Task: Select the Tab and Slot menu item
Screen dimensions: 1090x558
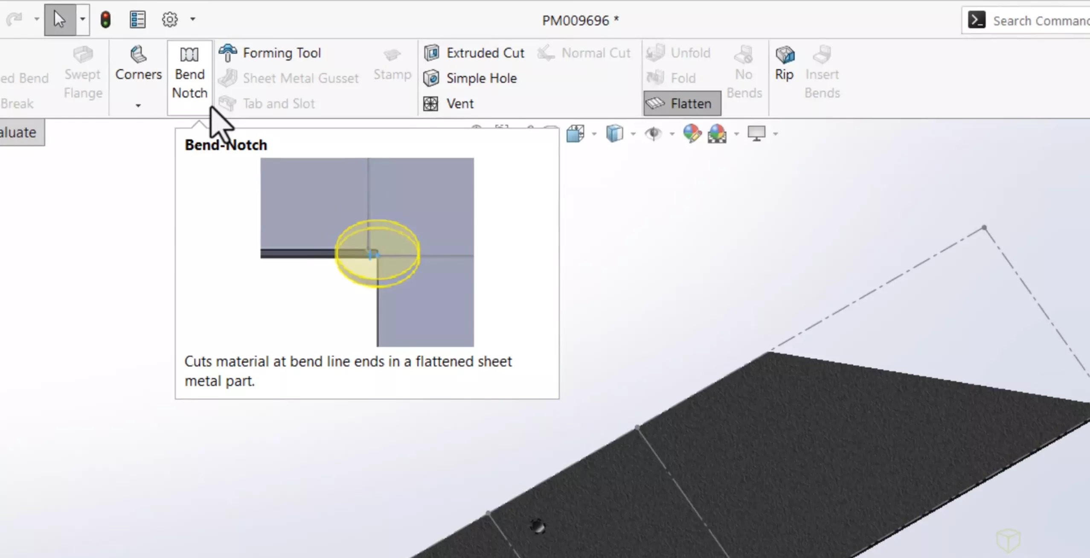Action: pos(278,103)
